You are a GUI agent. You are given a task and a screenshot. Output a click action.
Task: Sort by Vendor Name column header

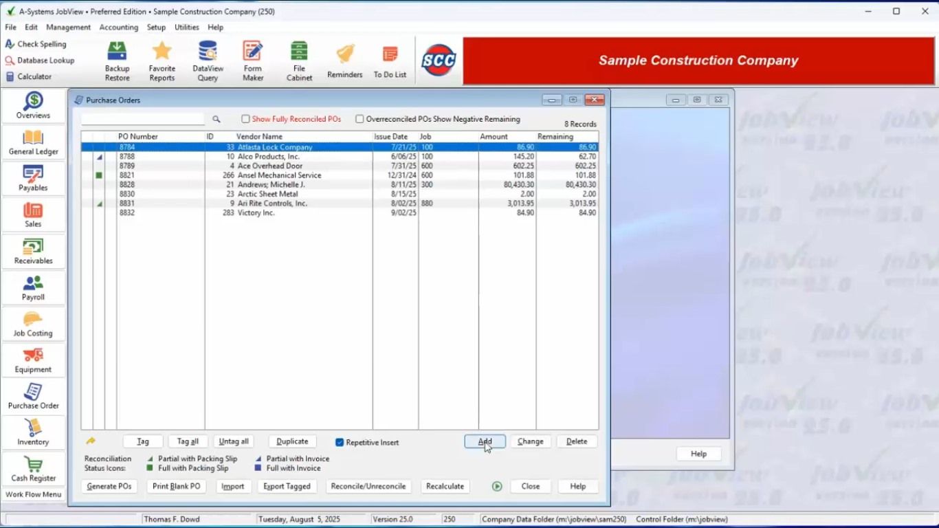(289, 137)
